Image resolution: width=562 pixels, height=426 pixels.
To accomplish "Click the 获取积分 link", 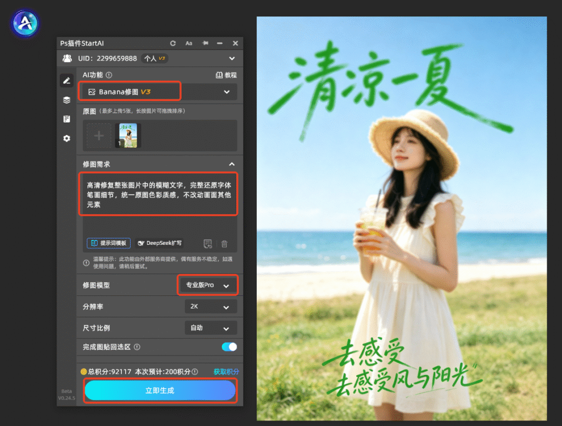I will pos(226,372).
